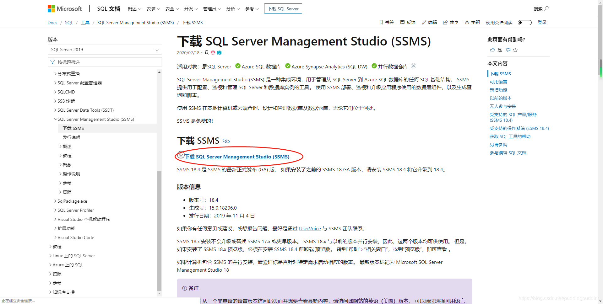Open the 分析 menu in the header

tap(233, 9)
